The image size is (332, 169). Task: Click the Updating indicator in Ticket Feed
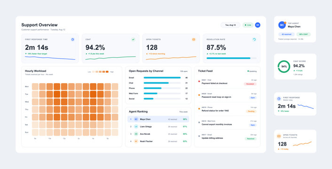[x=252, y=71]
